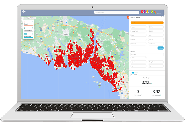The image size is (185, 126).
Task: Click the Plaka input field
Action: 138,35
